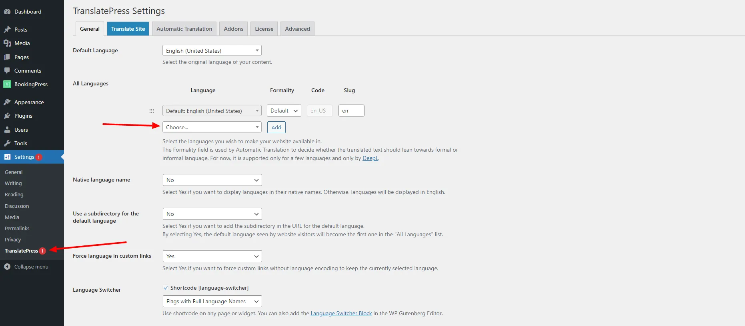Click the Add language button
The height and width of the screenshot is (326, 745).
pyautogui.click(x=276, y=127)
